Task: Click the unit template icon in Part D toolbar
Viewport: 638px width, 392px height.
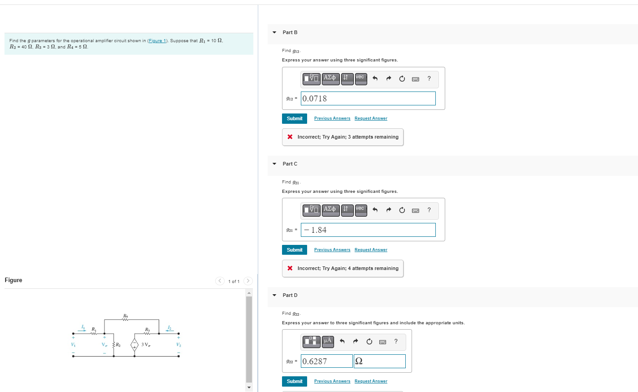Action: tap(311, 341)
